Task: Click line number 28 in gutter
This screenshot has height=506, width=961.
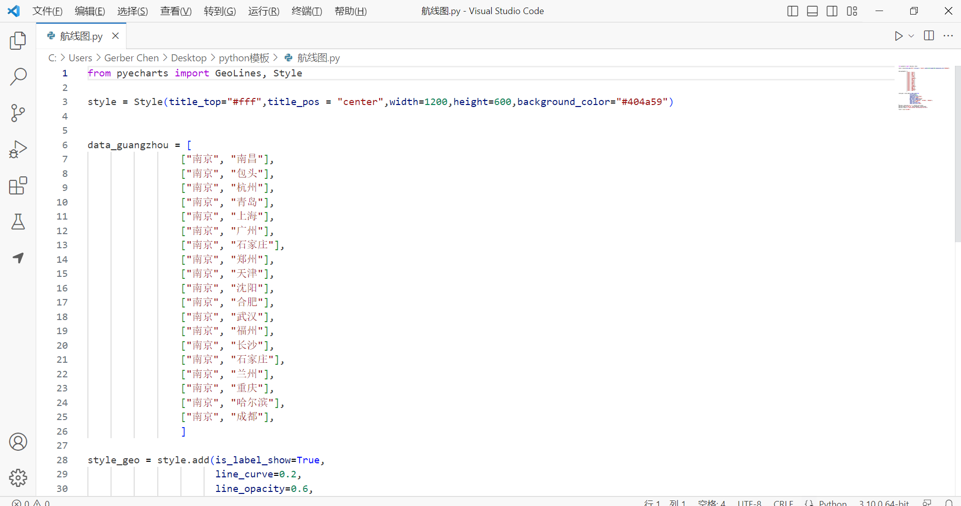Action: coord(62,460)
